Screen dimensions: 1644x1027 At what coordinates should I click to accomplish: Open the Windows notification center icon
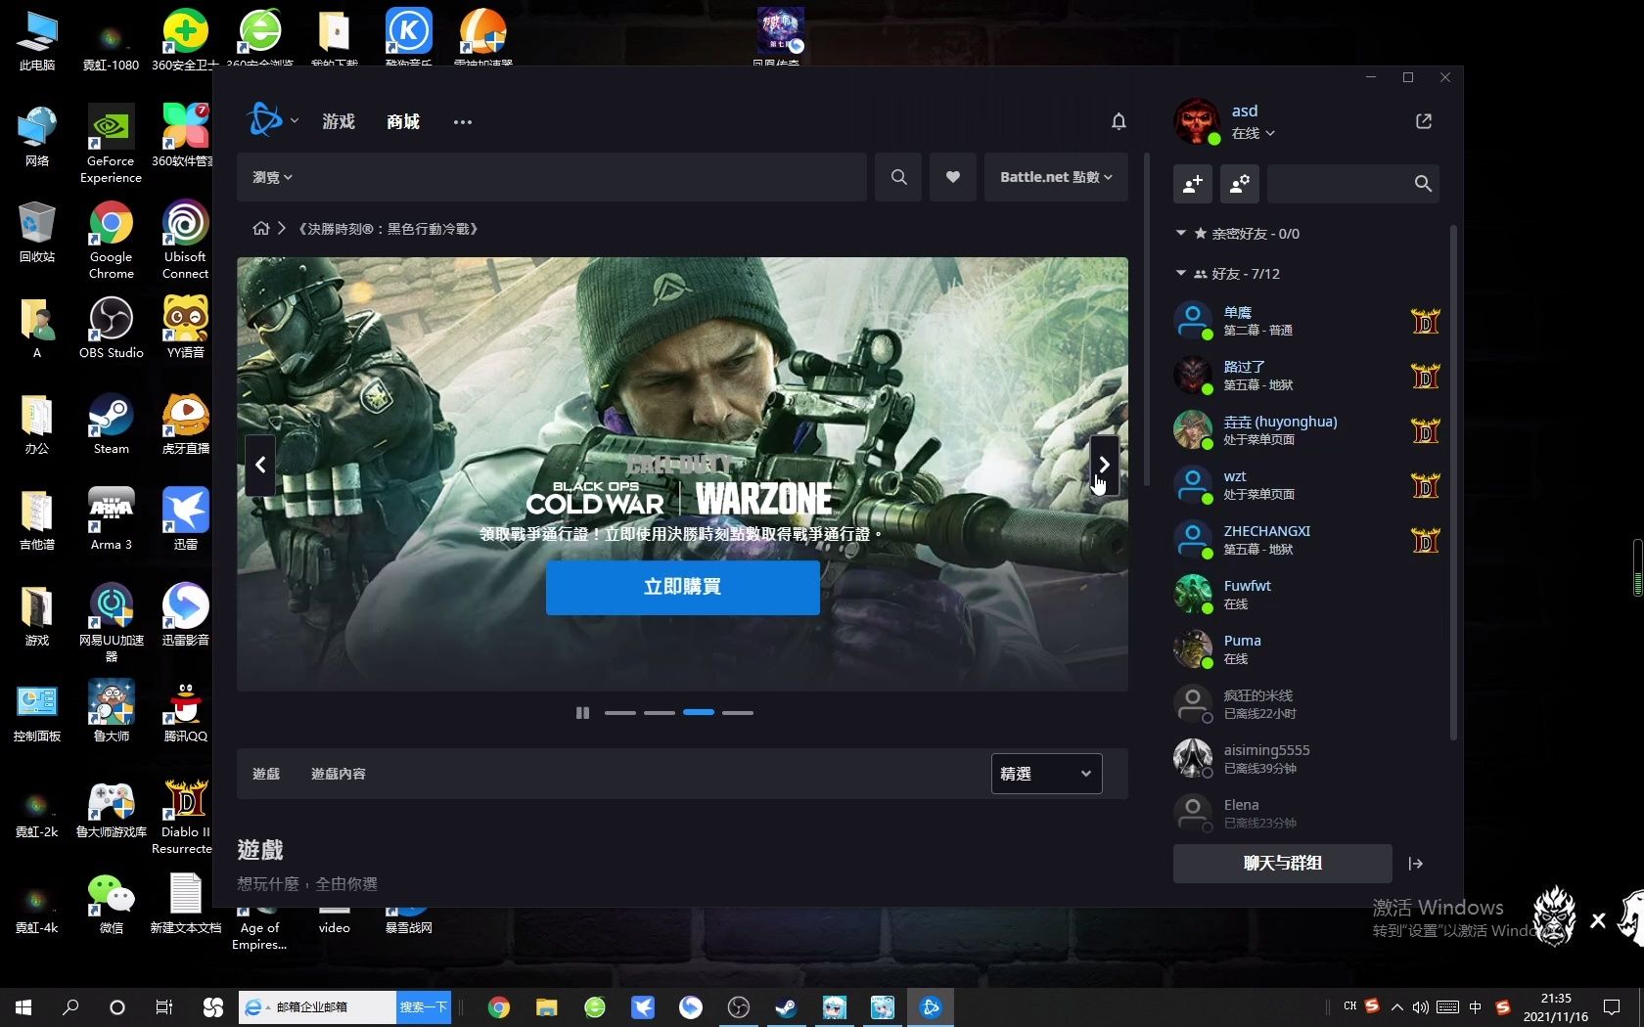[1612, 1007]
